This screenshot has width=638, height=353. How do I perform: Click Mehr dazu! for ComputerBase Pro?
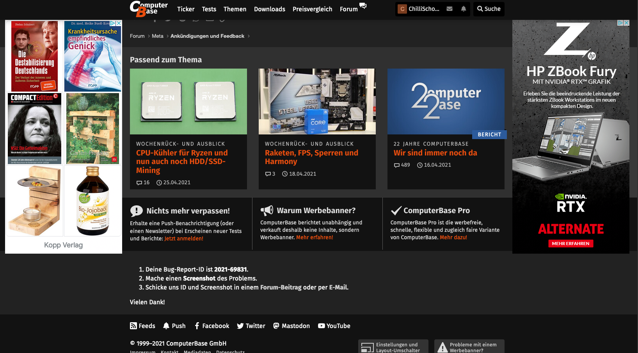[x=453, y=237]
